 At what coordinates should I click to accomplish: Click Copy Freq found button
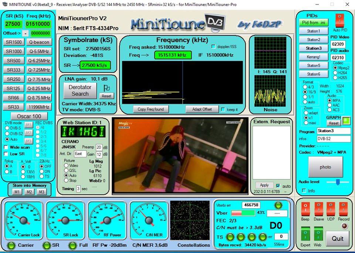pyautogui.click(x=151, y=109)
